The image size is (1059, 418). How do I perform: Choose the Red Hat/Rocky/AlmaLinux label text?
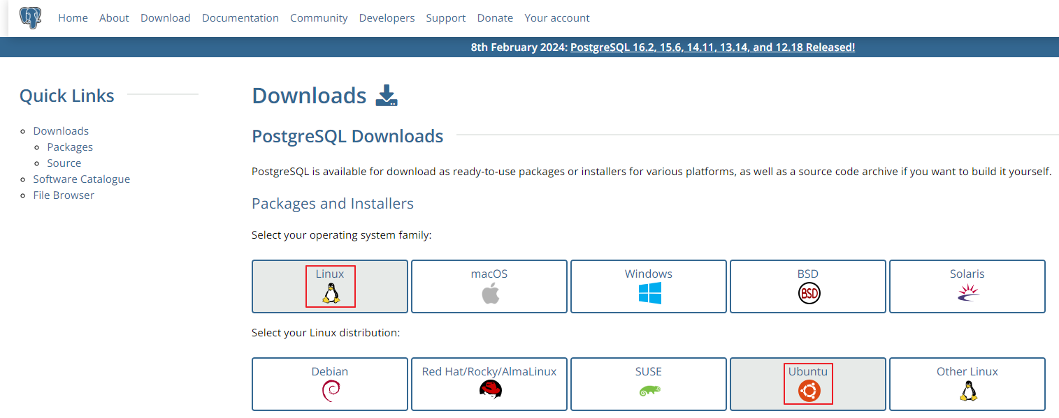coord(489,372)
